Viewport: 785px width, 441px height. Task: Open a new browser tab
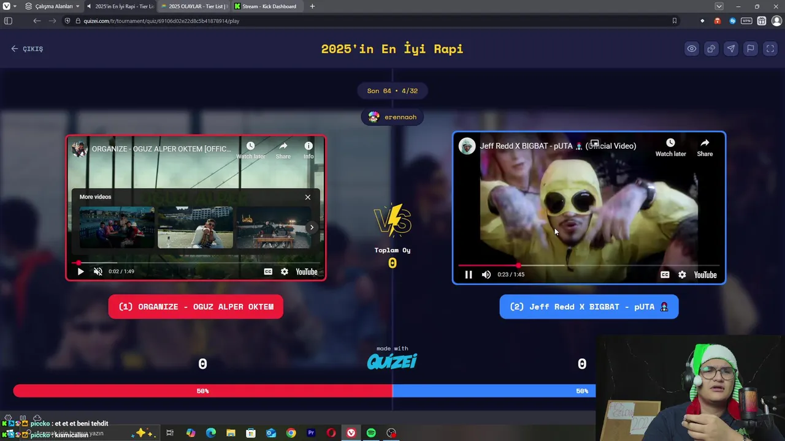pyautogui.click(x=312, y=6)
